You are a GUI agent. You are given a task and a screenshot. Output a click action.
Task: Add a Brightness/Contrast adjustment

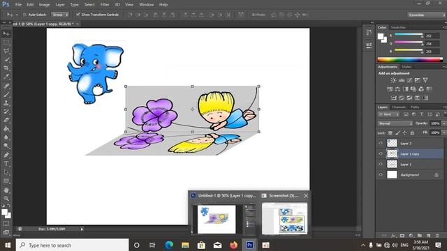[393, 80]
